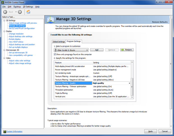
Task: Click the Restore Defaults link
Action: coord(160,22)
